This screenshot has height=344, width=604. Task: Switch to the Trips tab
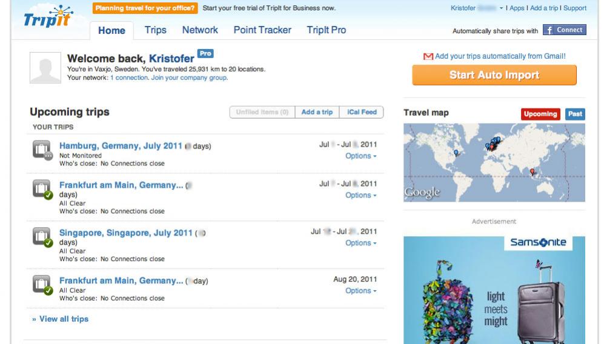pyautogui.click(x=156, y=30)
